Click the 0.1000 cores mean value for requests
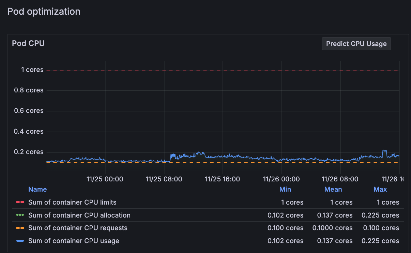The height and width of the screenshot is (253, 411). [x=332, y=228]
